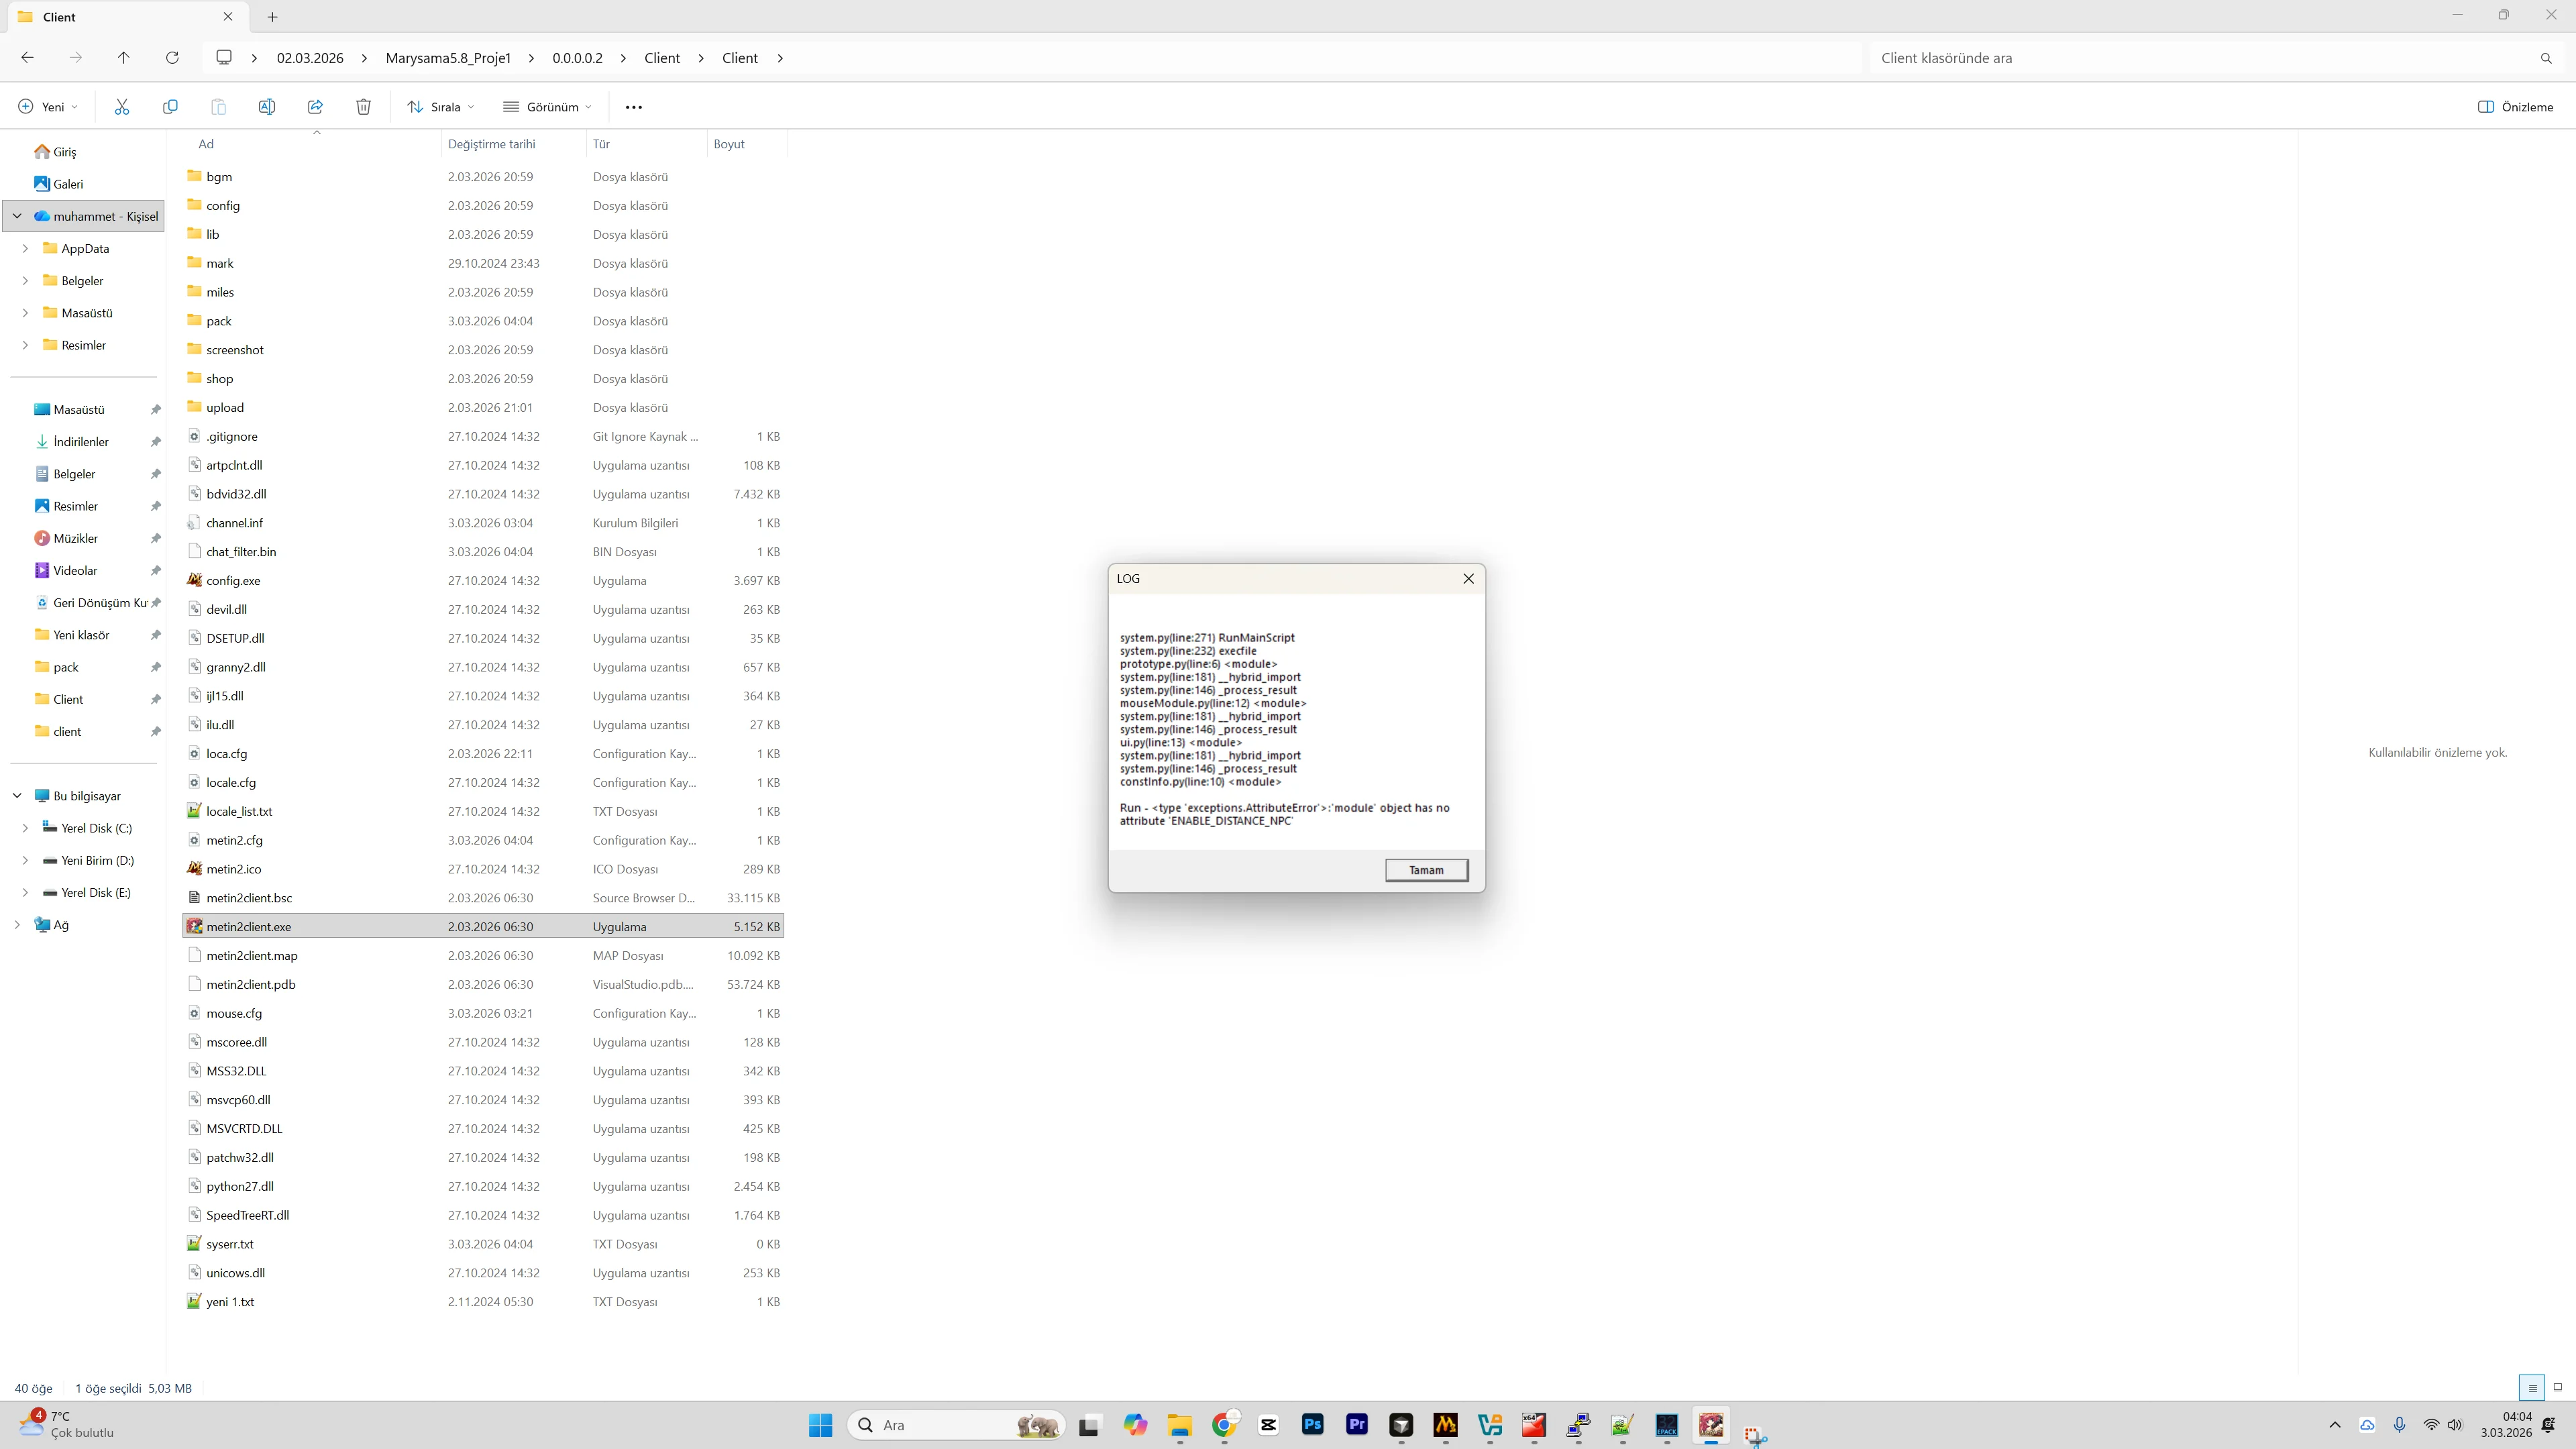This screenshot has height=1449, width=2576.
Task: Click the This PC monitor icon in address bar
Action: tap(224, 58)
